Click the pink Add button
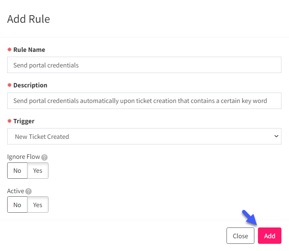The height and width of the screenshot is (251, 289). coord(269,236)
